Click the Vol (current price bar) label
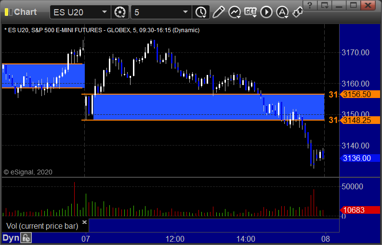382x245 pixels. (42, 226)
